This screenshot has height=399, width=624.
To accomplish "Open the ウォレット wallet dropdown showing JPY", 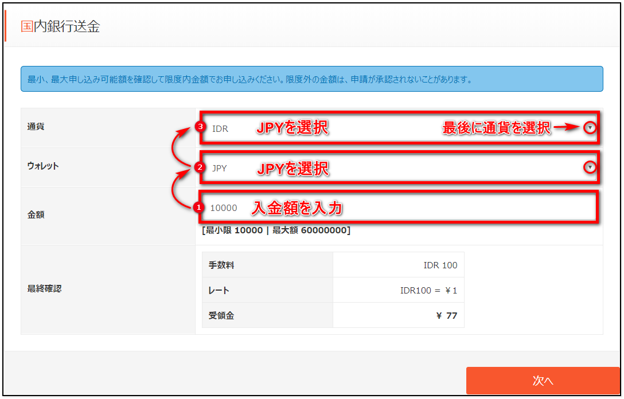I will (399, 167).
